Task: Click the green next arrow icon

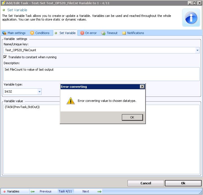Action: (99, 192)
